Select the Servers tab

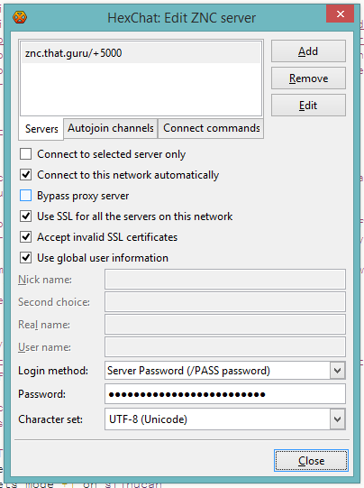41,129
